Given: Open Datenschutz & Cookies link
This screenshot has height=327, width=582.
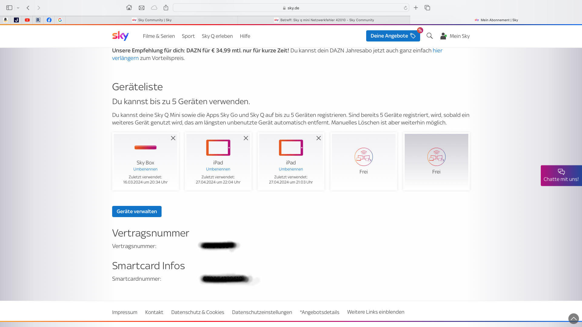Looking at the screenshot, I should [198, 312].
